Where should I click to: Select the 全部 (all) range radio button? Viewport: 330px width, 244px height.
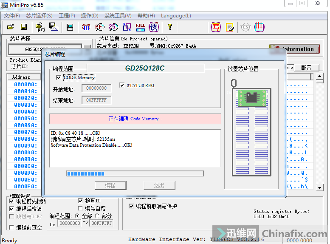(77, 216)
